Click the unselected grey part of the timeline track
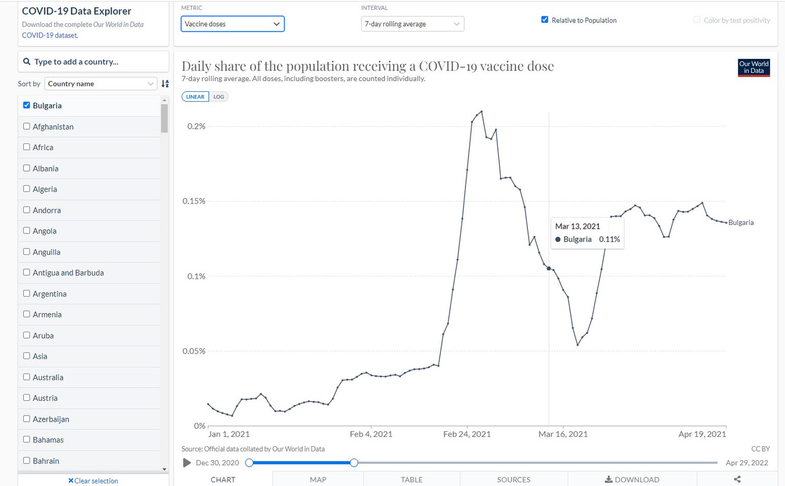The width and height of the screenshot is (785, 486). (x=537, y=463)
